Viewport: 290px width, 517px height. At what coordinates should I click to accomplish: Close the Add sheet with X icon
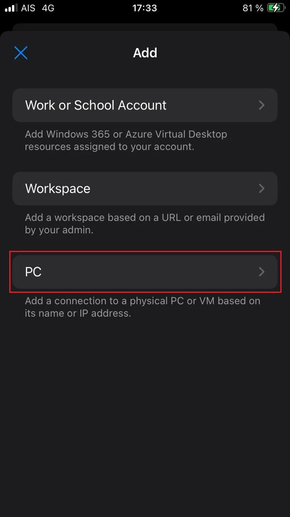coord(21,53)
